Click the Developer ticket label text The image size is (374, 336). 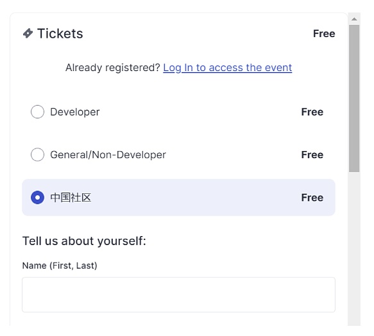click(x=75, y=112)
